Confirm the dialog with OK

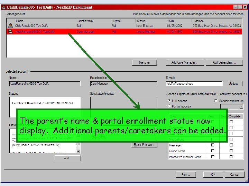click(x=213, y=175)
